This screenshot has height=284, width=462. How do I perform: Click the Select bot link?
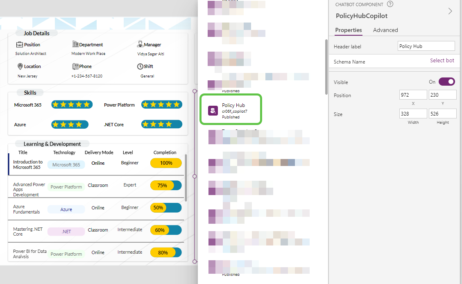(442, 61)
